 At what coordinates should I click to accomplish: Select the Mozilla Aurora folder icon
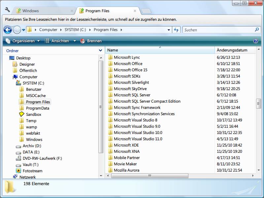pos(110,170)
